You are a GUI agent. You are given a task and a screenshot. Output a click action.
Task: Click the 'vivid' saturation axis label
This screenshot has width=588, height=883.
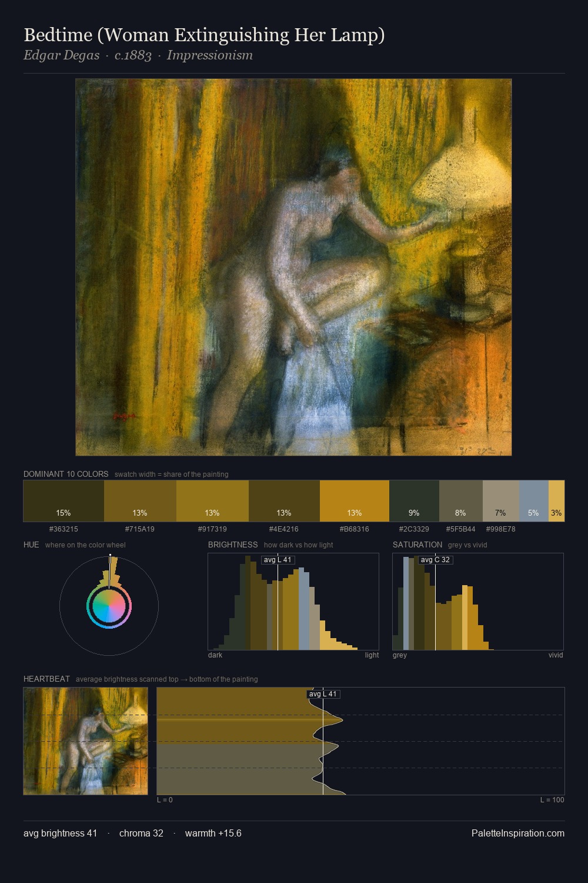click(556, 655)
